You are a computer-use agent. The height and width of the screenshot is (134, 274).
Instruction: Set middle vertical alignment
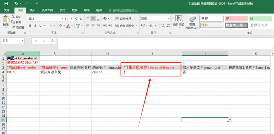(x=93, y=18)
